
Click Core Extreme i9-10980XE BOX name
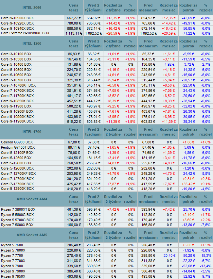[x=25, y=33]
